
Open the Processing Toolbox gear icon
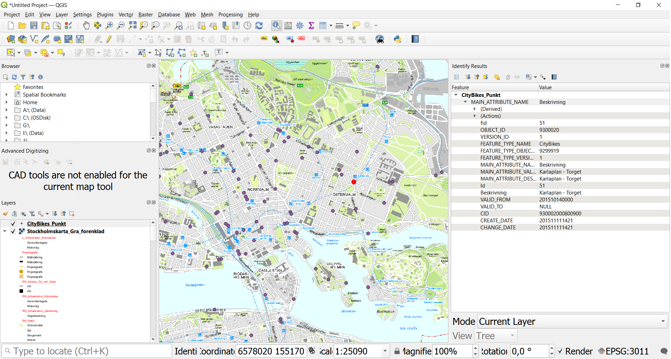(x=300, y=25)
